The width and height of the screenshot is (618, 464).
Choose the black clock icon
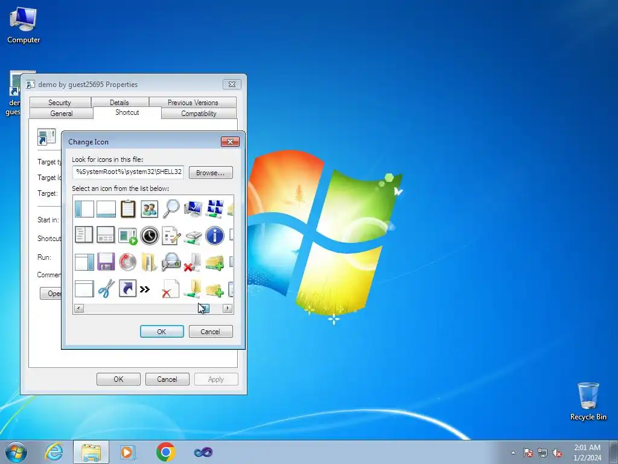[150, 236]
